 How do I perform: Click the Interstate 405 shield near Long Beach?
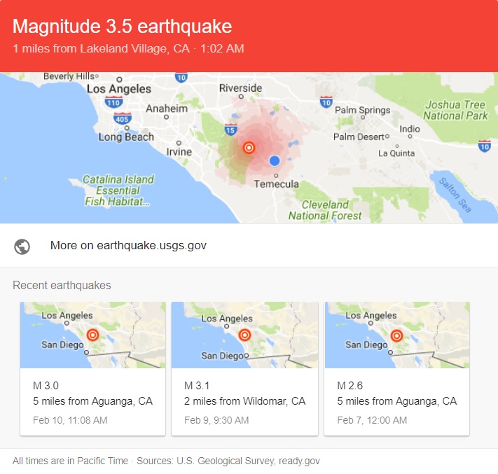coord(121,118)
